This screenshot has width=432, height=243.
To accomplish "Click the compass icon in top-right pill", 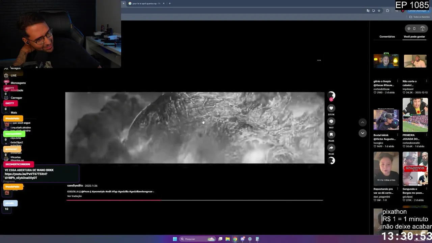I will [x=409, y=29].
